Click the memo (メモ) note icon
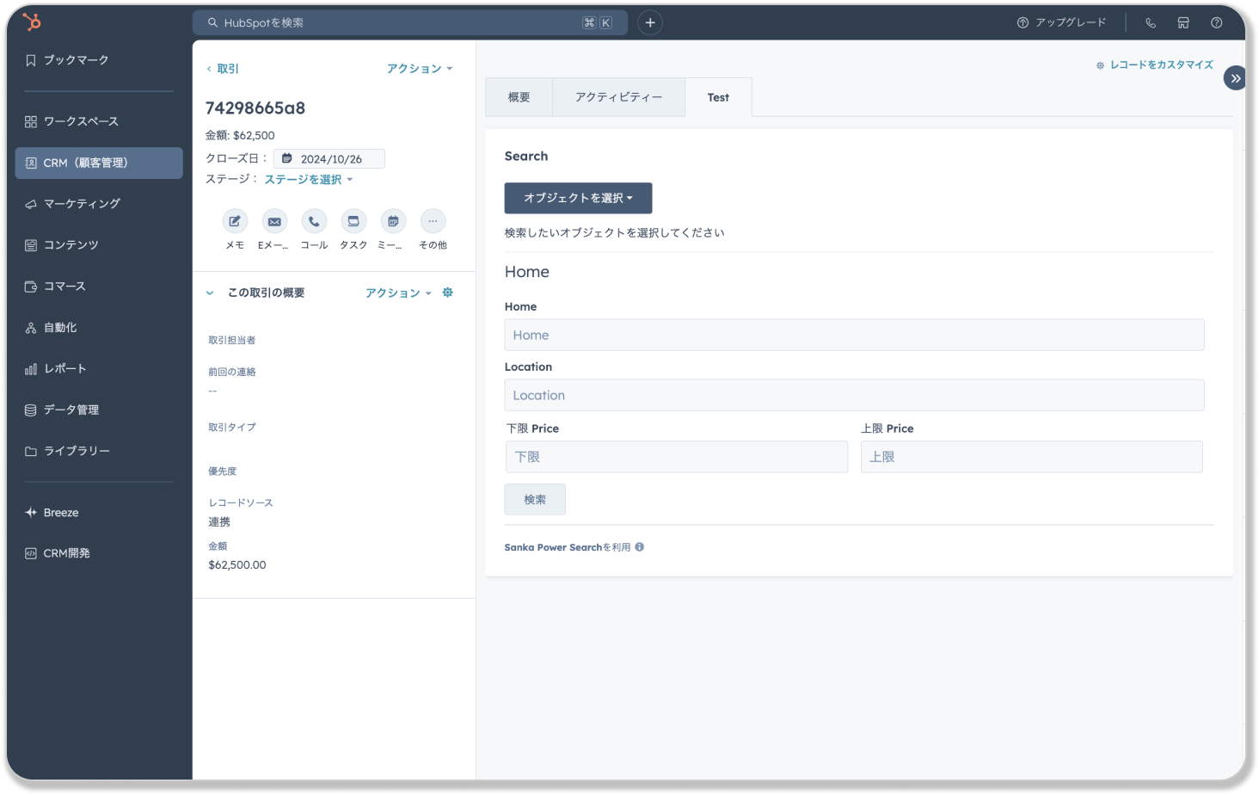The width and height of the screenshot is (1259, 795). point(235,221)
